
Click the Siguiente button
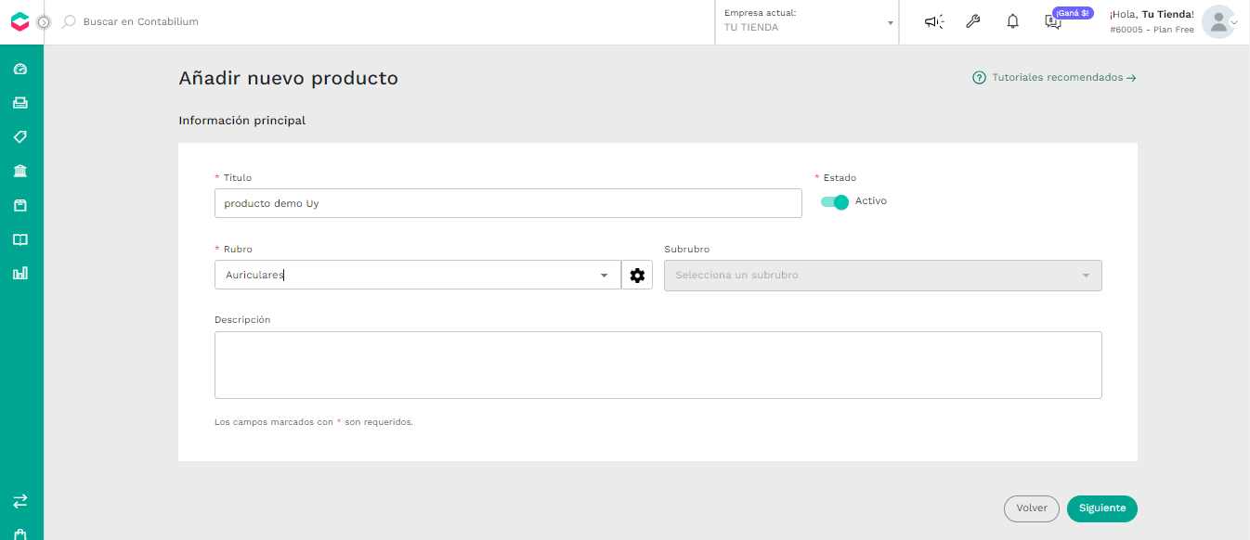point(1102,508)
